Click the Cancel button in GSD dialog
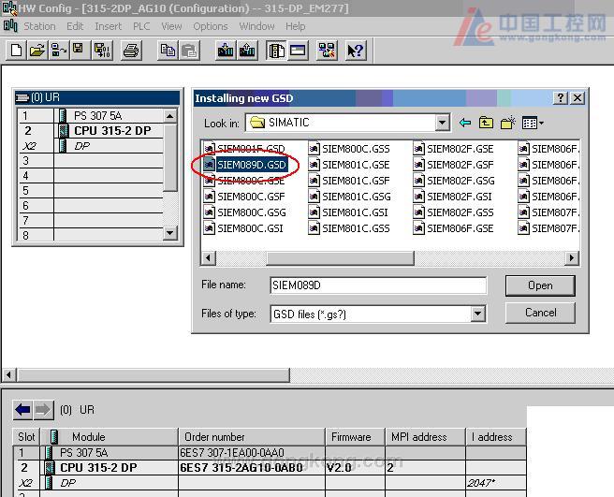This screenshot has width=614, height=497. point(540,313)
